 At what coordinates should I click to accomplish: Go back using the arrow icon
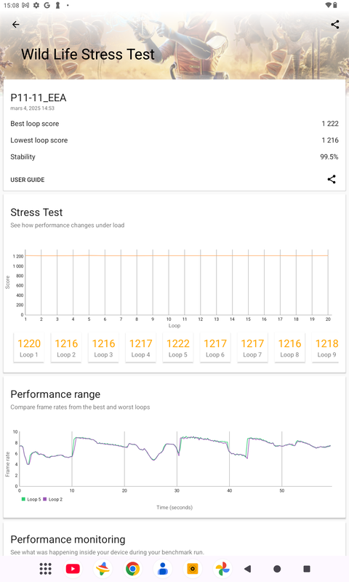click(x=15, y=25)
